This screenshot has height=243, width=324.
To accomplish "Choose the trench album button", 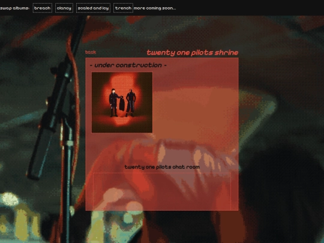I will [123, 8].
